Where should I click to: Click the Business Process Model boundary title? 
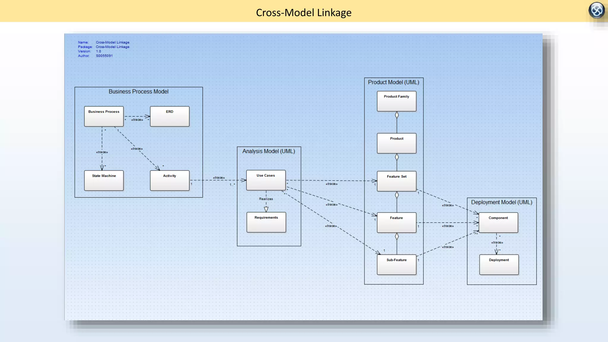tap(138, 92)
